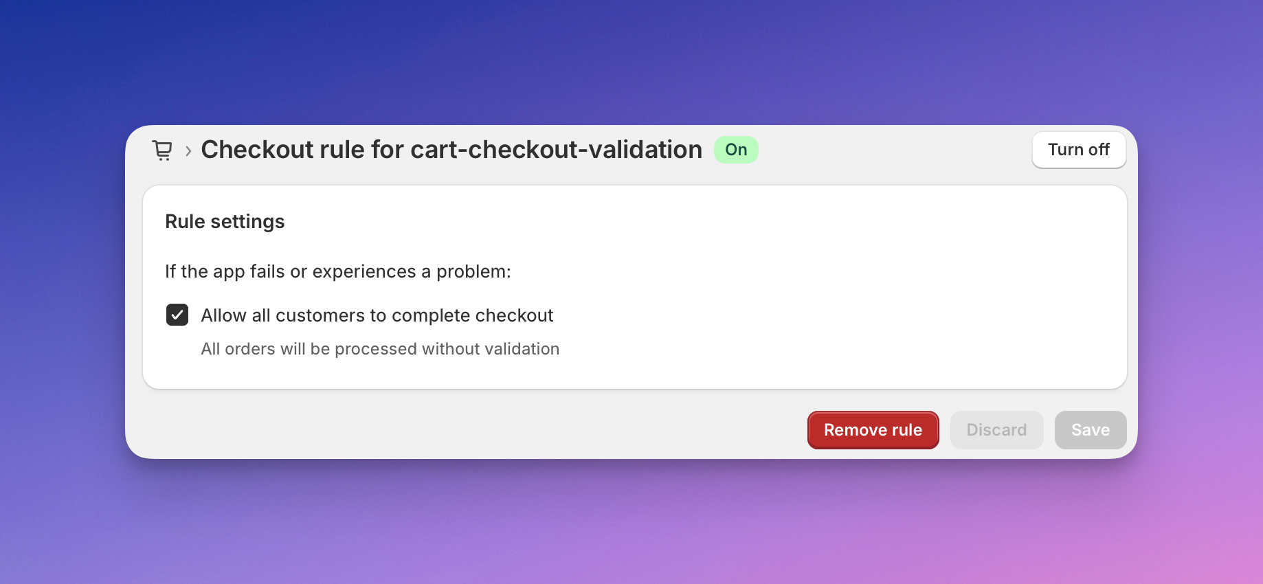The width and height of the screenshot is (1263, 584).
Task: Go back to Checkout settings via cart icon
Action: point(162,150)
